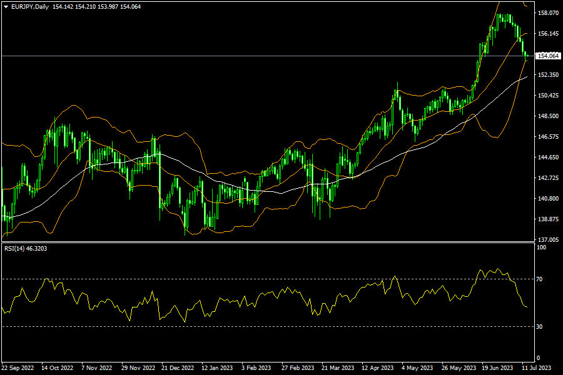Click the 140.800 price scale label

(x=548, y=199)
